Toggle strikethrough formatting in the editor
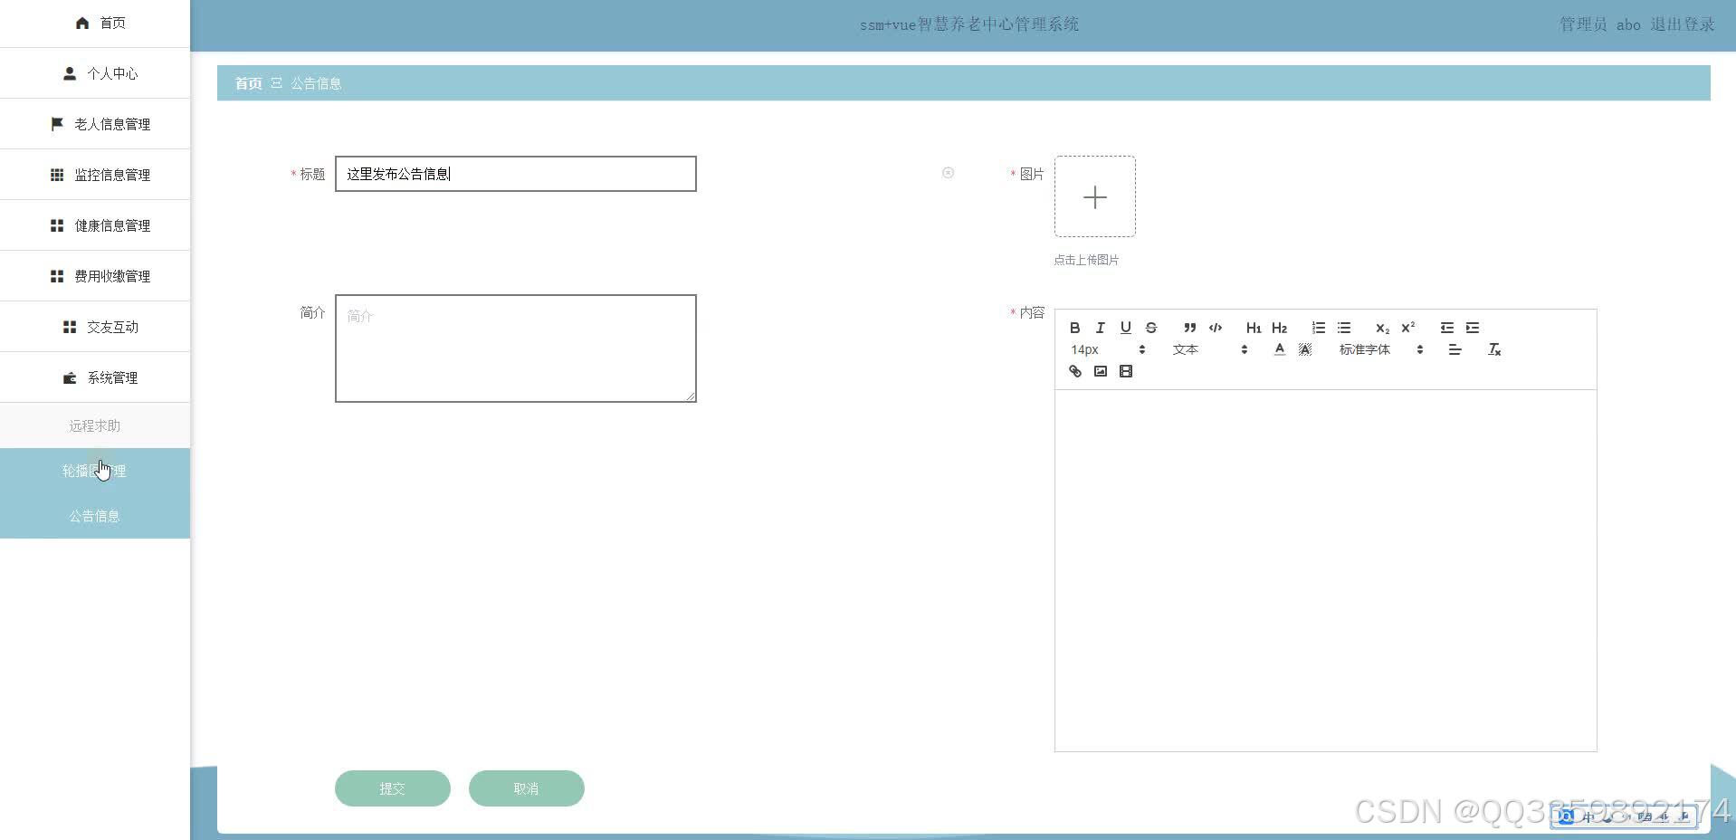 click(x=1150, y=328)
